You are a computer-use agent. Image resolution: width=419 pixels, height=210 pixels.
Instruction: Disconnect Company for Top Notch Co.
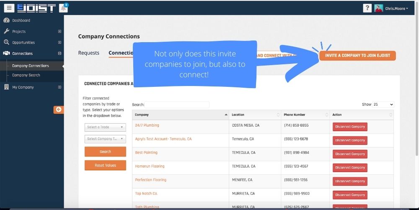350,195
